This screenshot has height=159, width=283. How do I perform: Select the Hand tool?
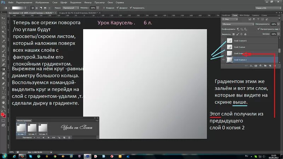[3, 102]
